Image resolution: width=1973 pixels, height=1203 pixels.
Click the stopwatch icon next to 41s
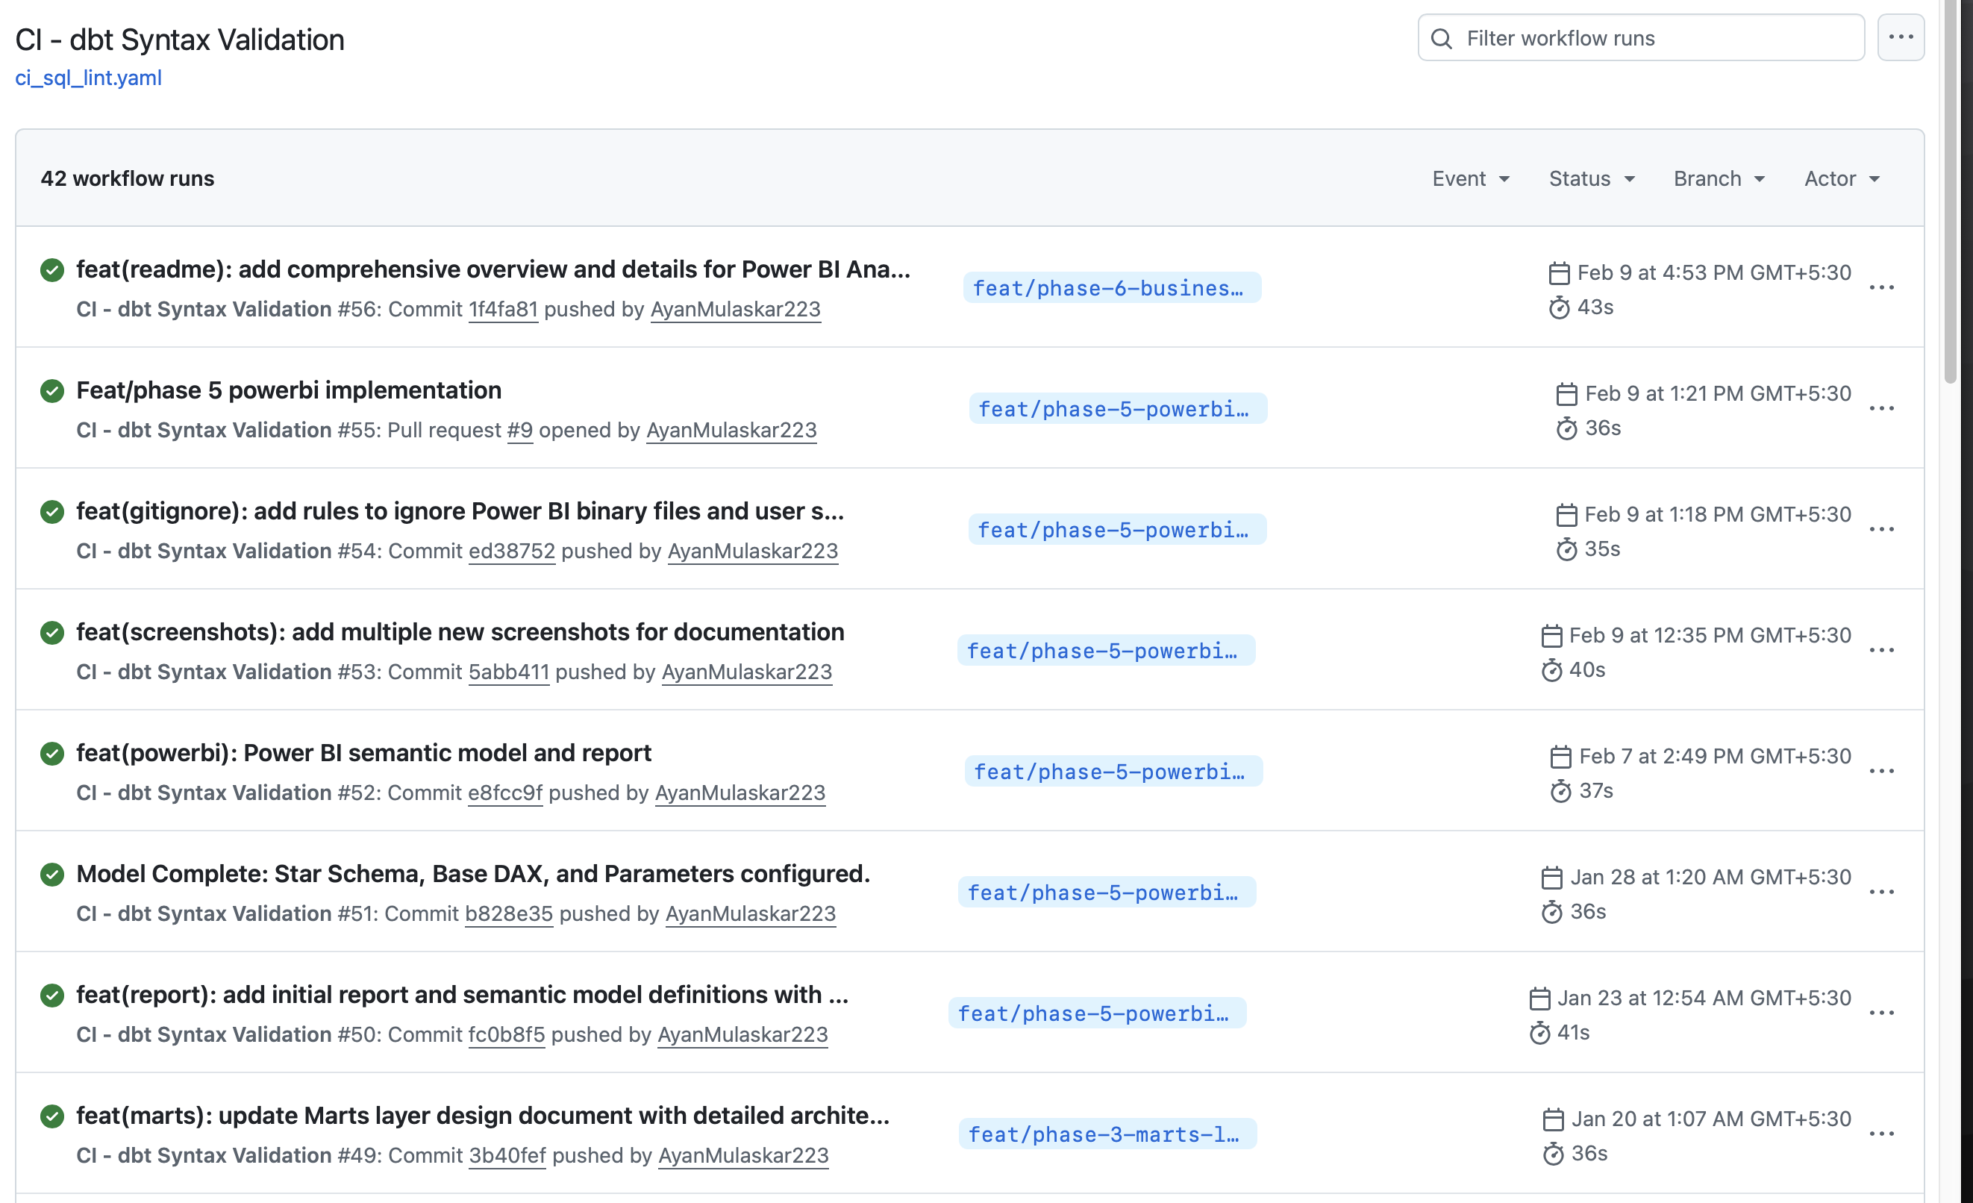click(x=1539, y=1033)
